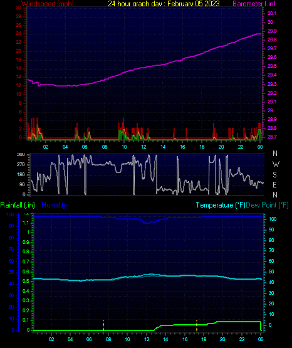Click the E compass direction label
The width and height of the screenshot is (292, 348).
[x=274, y=184]
